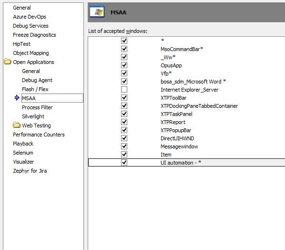
Task: Click the Item entry text
Action: pos(166,155)
